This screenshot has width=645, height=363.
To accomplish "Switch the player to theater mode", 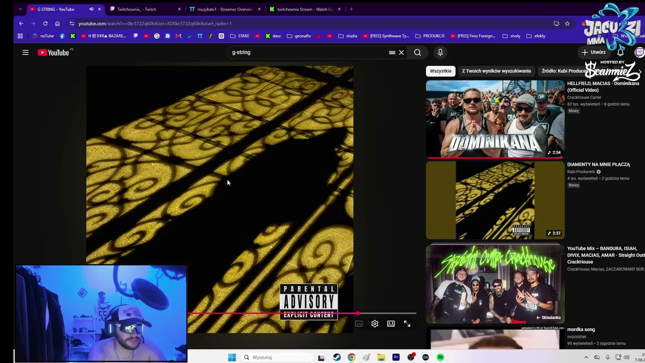I will (391, 324).
